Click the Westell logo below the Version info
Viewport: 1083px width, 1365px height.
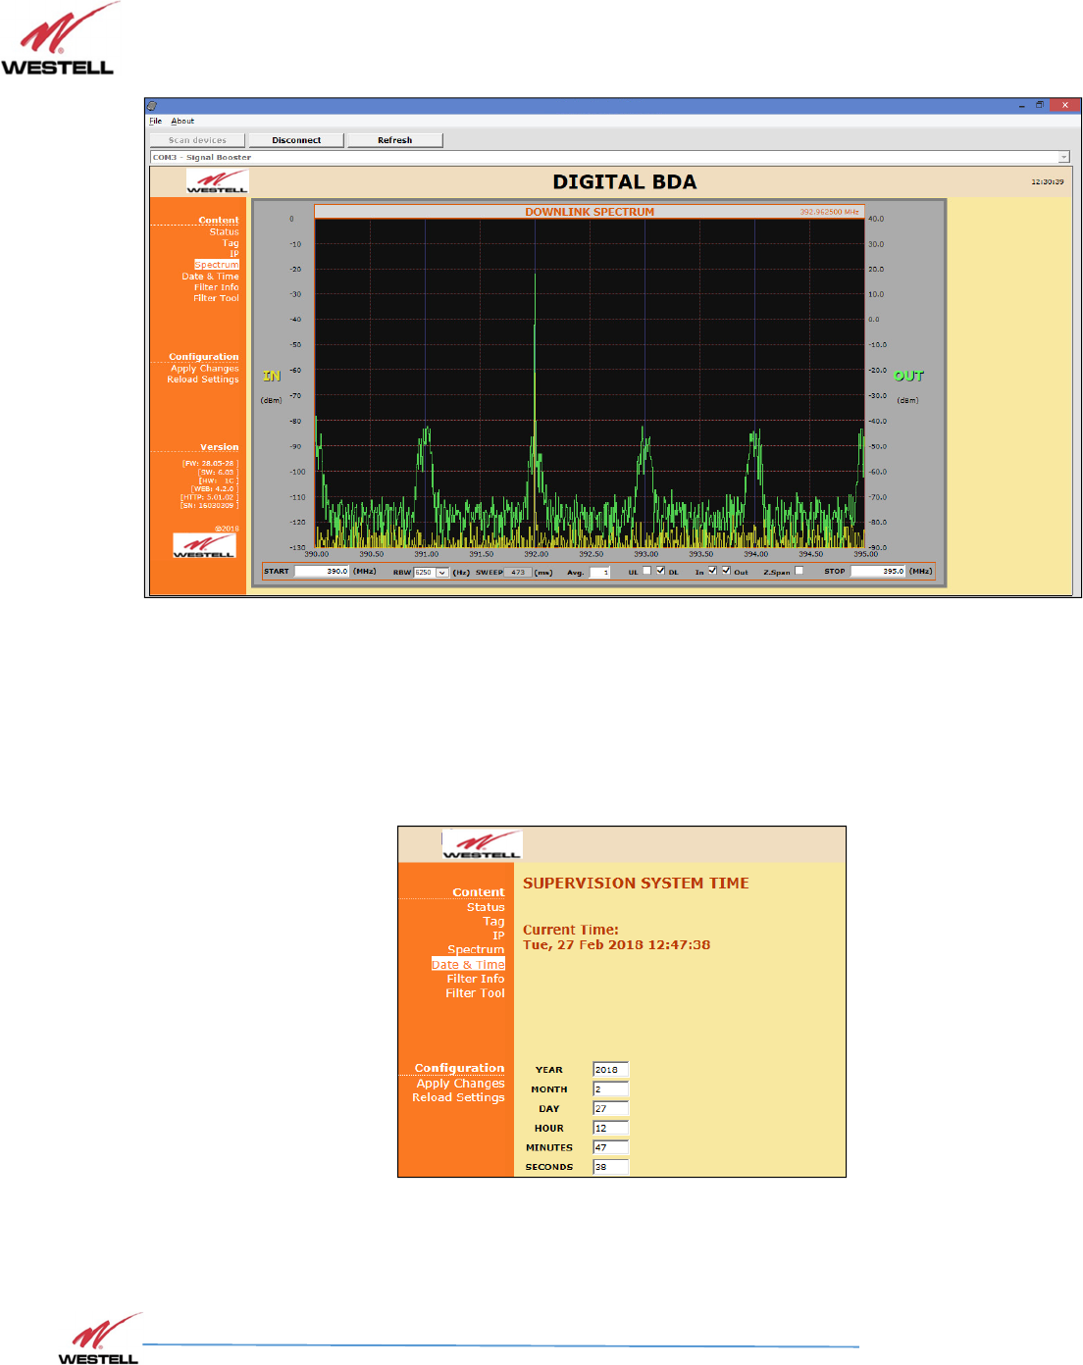click(204, 546)
